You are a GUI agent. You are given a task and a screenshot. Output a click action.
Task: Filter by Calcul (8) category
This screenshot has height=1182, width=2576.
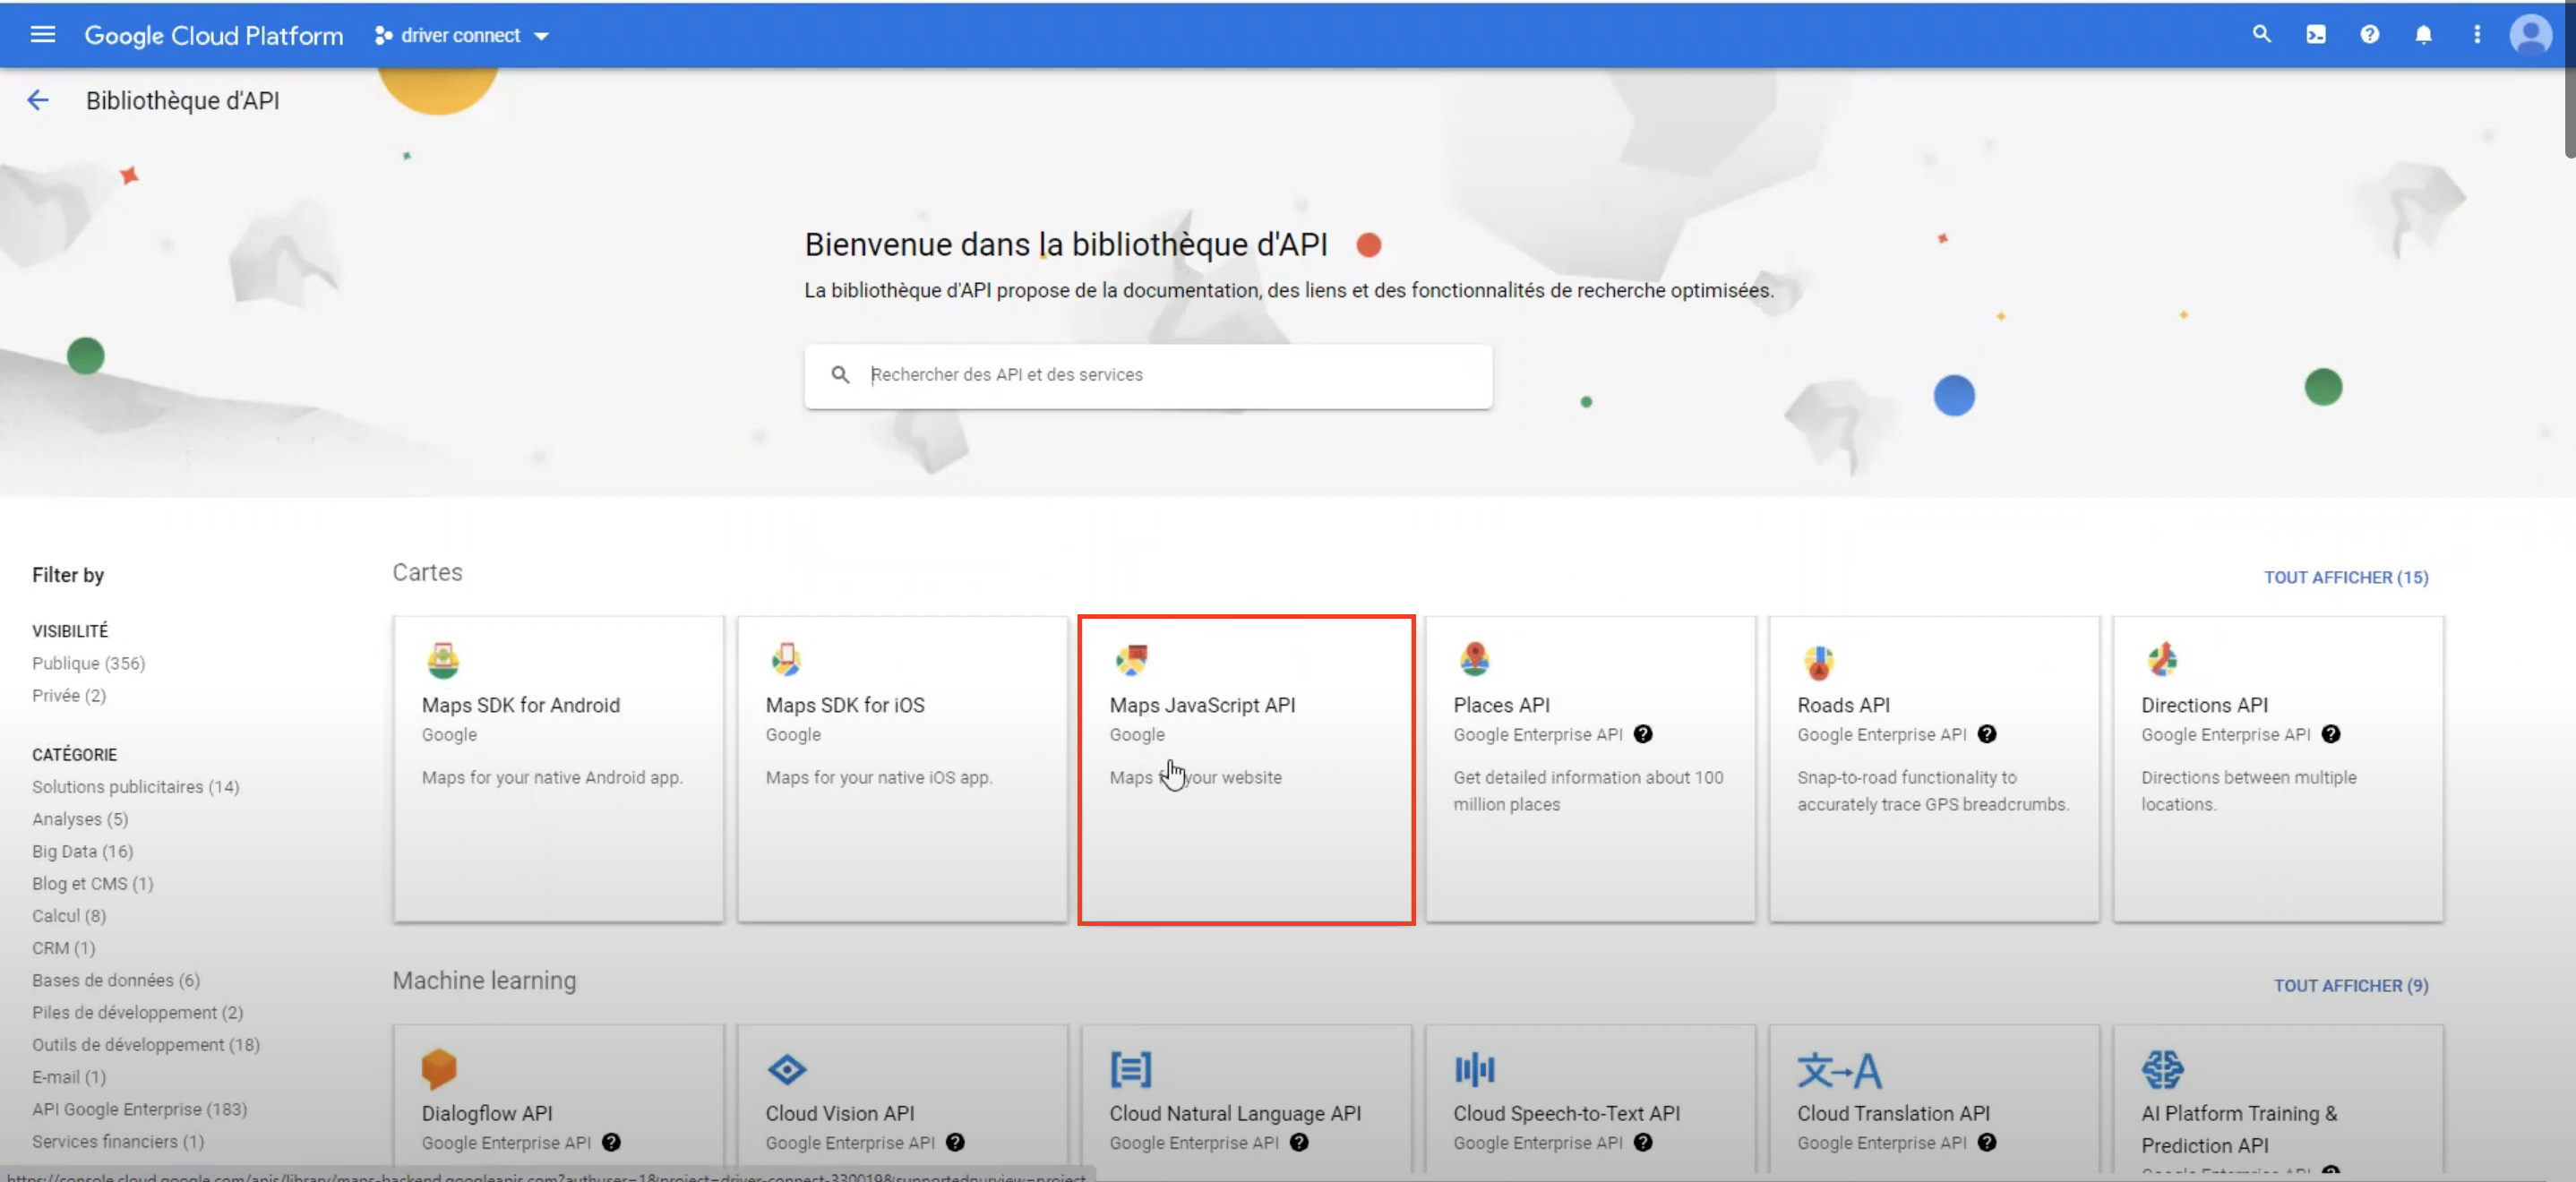69,915
